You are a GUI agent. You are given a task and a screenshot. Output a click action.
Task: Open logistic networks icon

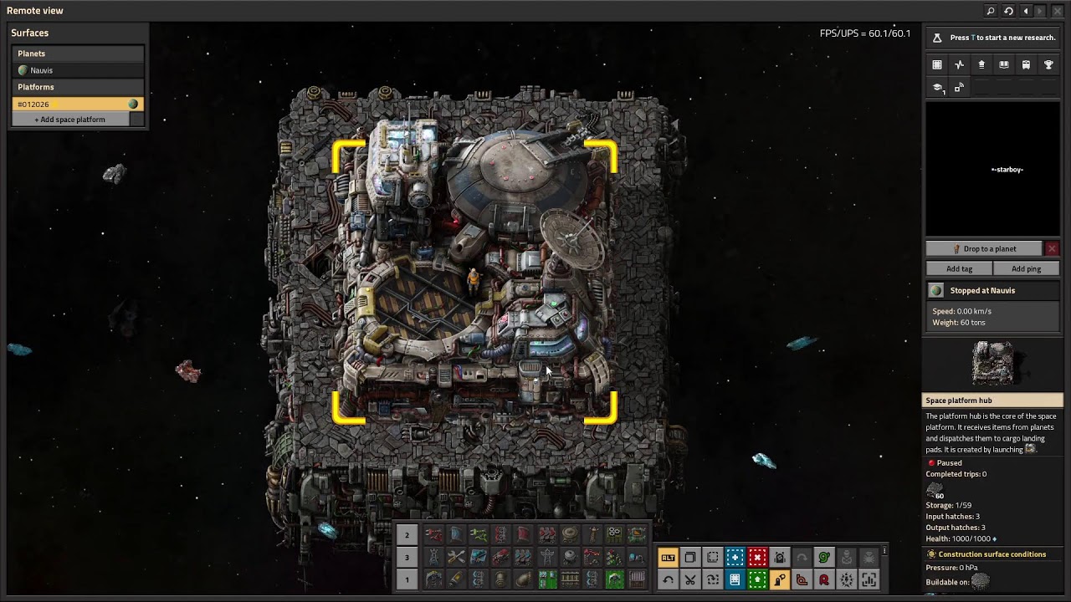981,64
